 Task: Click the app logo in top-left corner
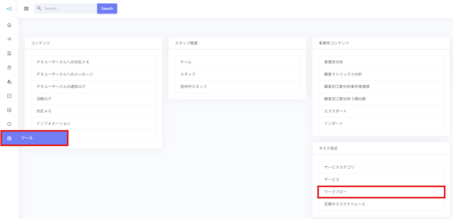point(9,9)
